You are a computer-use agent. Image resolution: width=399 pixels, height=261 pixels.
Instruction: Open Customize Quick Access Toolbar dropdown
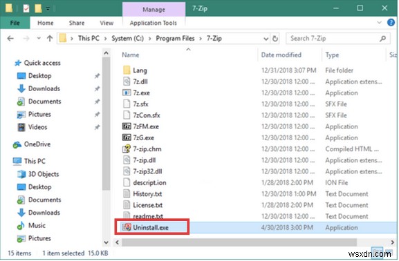point(48,9)
